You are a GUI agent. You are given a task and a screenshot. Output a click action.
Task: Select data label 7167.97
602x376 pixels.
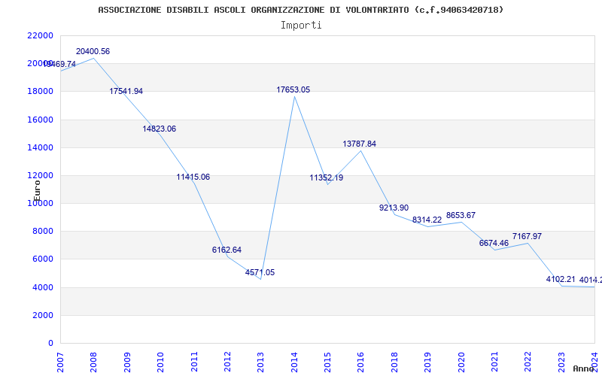coord(528,236)
